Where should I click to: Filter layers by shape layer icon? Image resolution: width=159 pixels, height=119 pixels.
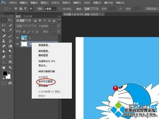[x=49, y=21]
